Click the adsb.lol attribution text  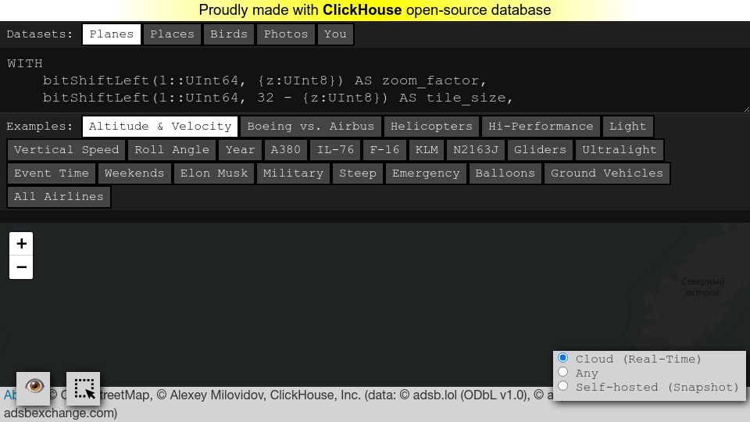pos(435,395)
